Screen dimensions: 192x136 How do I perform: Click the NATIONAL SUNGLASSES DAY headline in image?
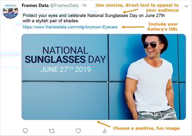tap(65, 55)
